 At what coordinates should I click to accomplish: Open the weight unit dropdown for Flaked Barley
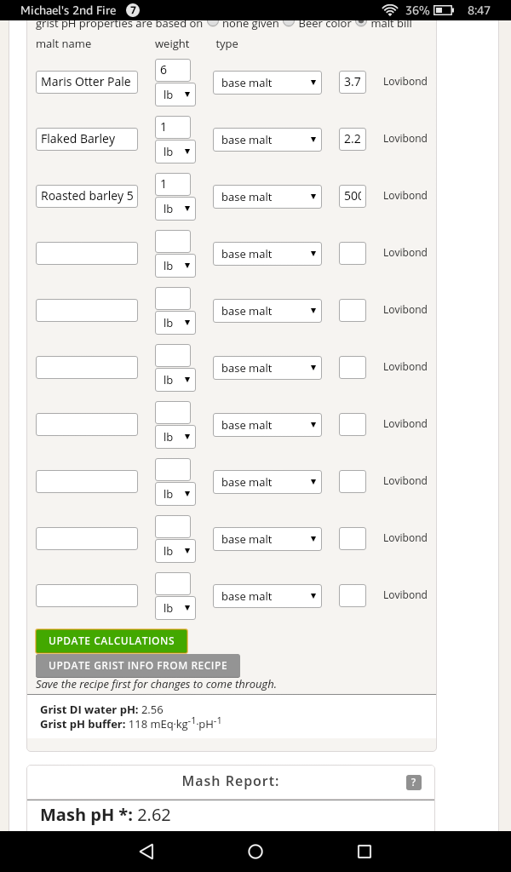click(175, 152)
